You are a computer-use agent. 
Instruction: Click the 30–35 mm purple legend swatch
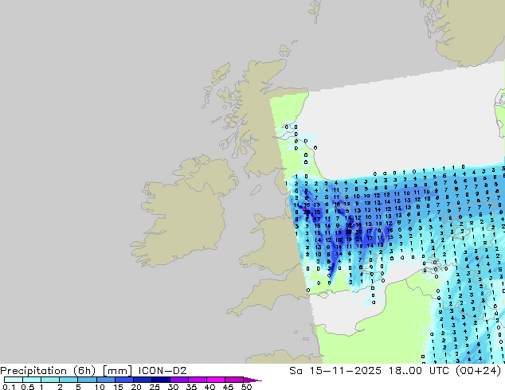click(178, 380)
